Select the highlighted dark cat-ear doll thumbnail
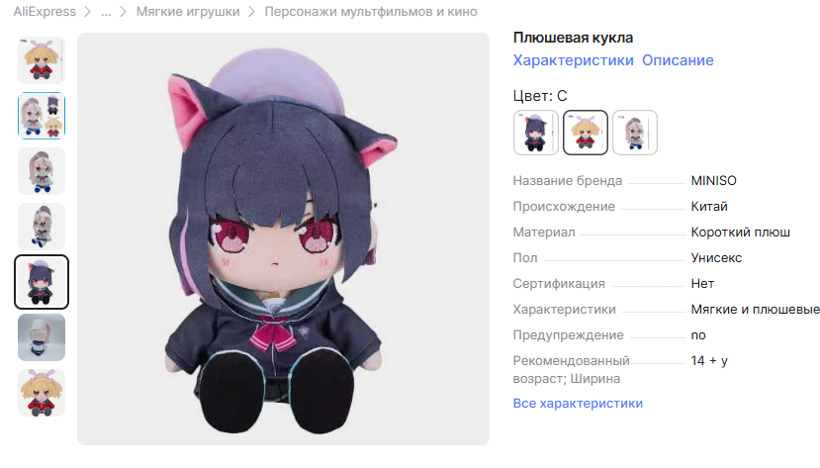 [x=42, y=282]
